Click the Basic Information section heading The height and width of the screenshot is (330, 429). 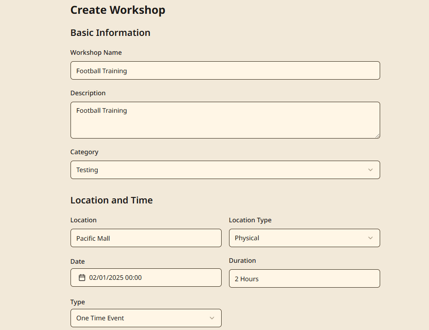click(110, 33)
